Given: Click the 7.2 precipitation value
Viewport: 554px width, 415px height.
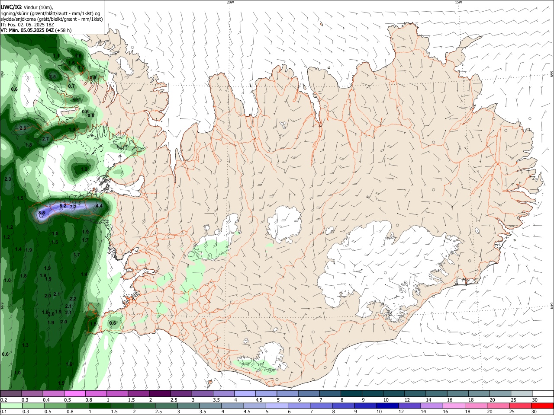Looking at the screenshot, I should coord(73,207).
